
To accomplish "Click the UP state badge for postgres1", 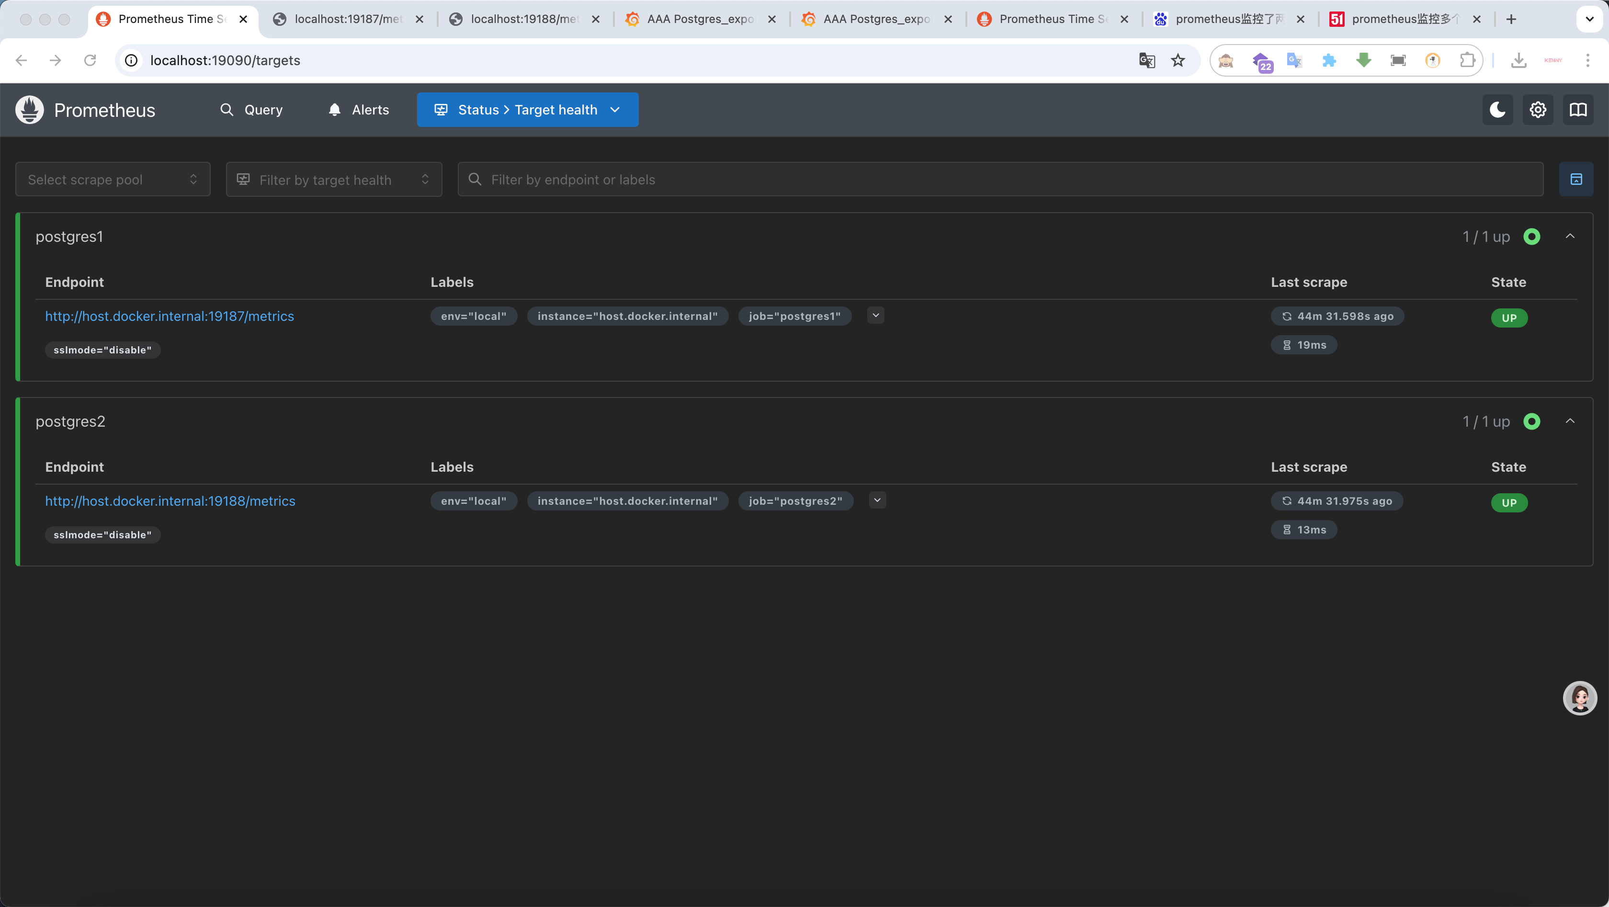I will [1509, 318].
